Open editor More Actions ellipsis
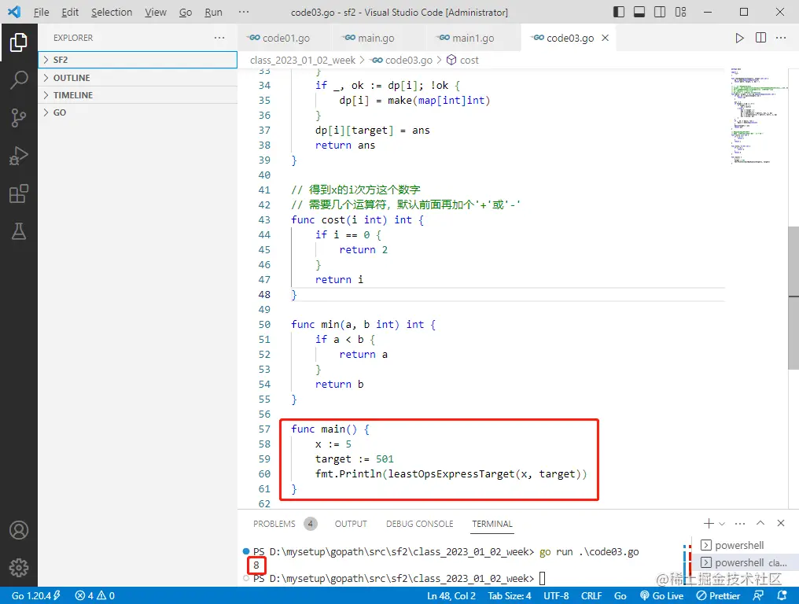The width and height of the screenshot is (799, 604). pyautogui.click(x=781, y=38)
